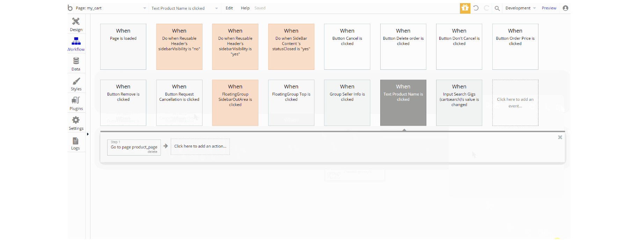Open the Styles tab icon

click(76, 81)
